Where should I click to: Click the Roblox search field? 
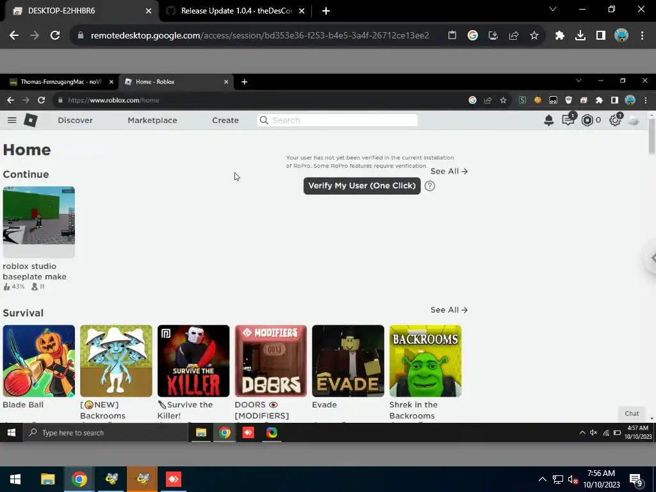(x=337, y=120)
